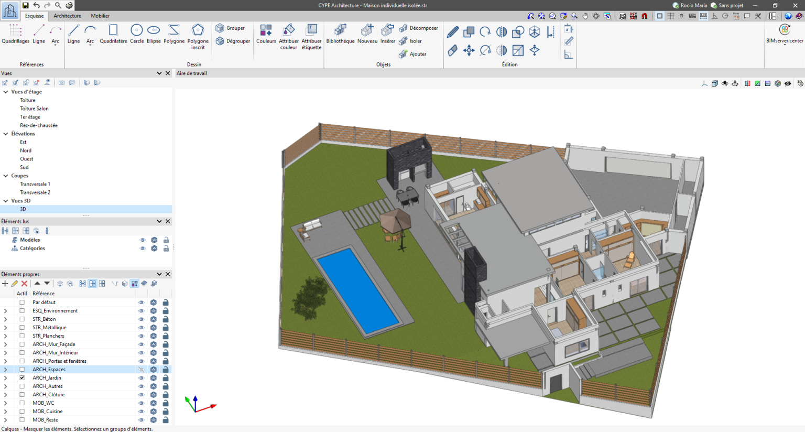This screenshot has width=805, height=432.
Task: Collapse the Coupes tree section
Action: coord(6,176)
